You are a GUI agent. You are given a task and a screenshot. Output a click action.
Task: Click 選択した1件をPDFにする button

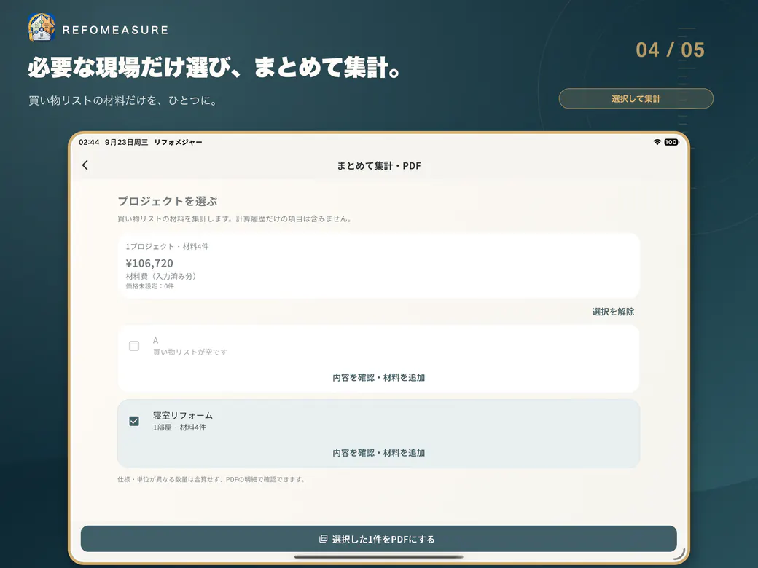coord(378,539)
